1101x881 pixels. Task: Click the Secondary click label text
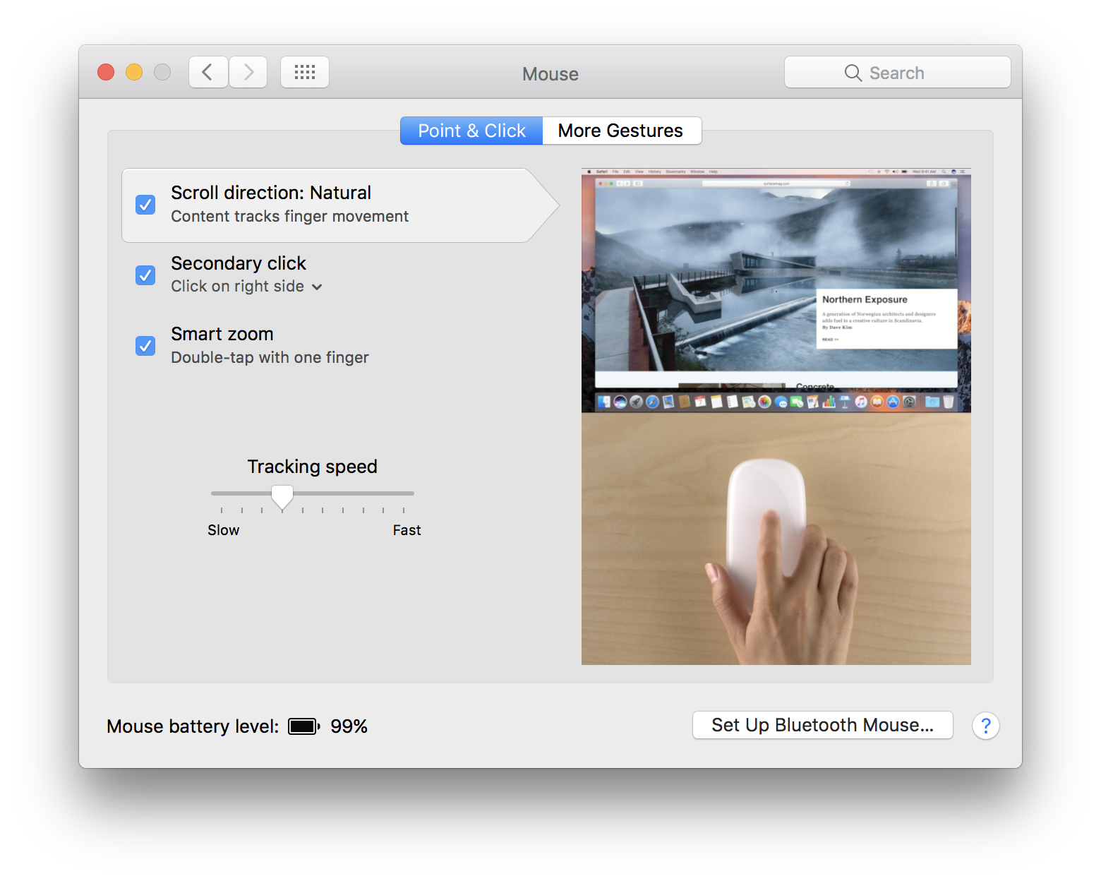[x=239, y=263]
